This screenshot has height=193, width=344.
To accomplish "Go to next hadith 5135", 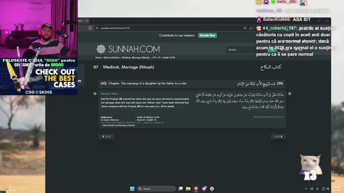I will [278, 136].
